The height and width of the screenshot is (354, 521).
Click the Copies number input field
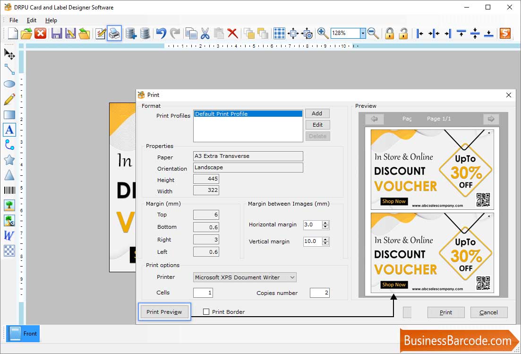(320, 293)
